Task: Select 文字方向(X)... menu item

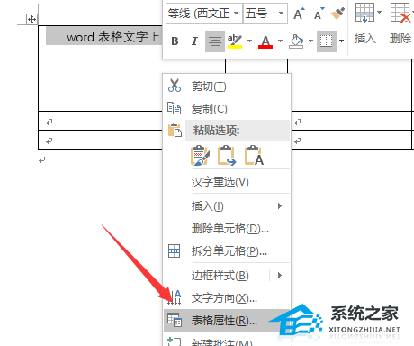Action: click(227, 298)
